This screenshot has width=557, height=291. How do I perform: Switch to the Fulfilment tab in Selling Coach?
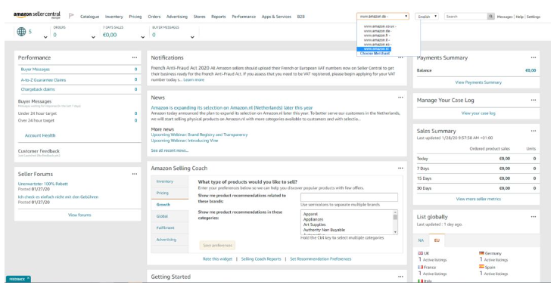(170, 228)
